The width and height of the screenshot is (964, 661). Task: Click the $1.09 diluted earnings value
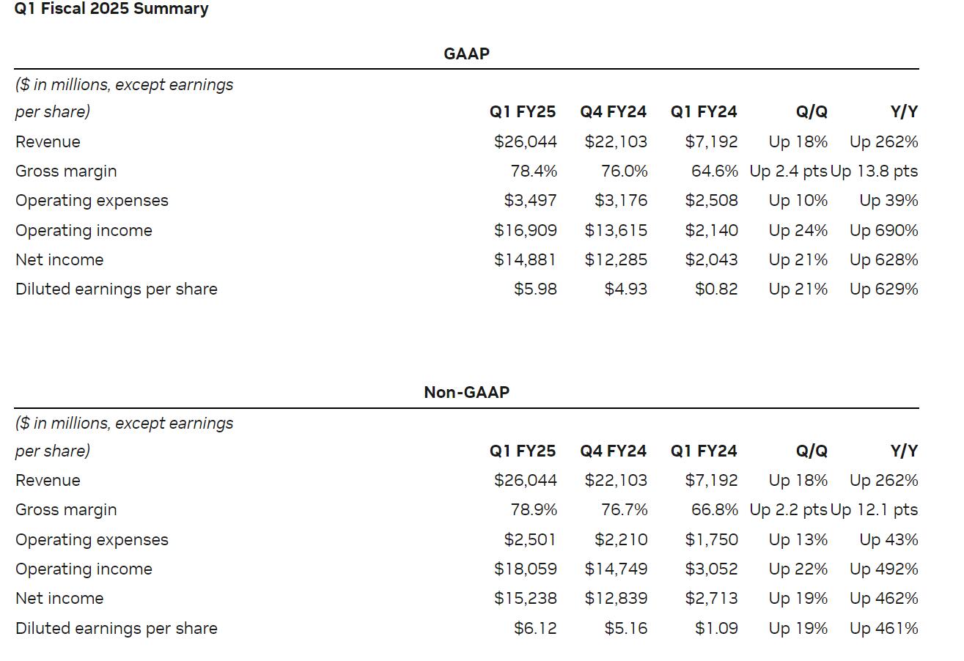click(716, 628)
